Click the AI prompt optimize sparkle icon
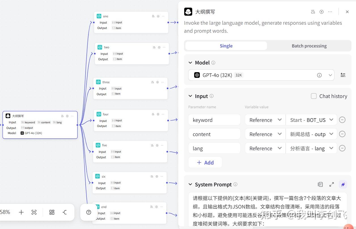The height and width of the screenshot is (229, 356). (343, 184)
